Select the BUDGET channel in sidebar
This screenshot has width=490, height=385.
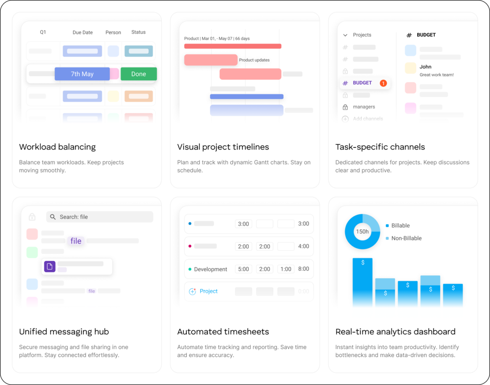(362, 83)
